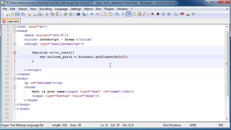231x130 pixels.
Task: Toggle the highlighted indent guide button
Action: click(128, 14)
